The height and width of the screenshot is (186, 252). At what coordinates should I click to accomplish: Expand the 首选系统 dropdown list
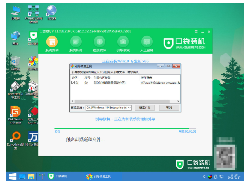tap(129, 108)
